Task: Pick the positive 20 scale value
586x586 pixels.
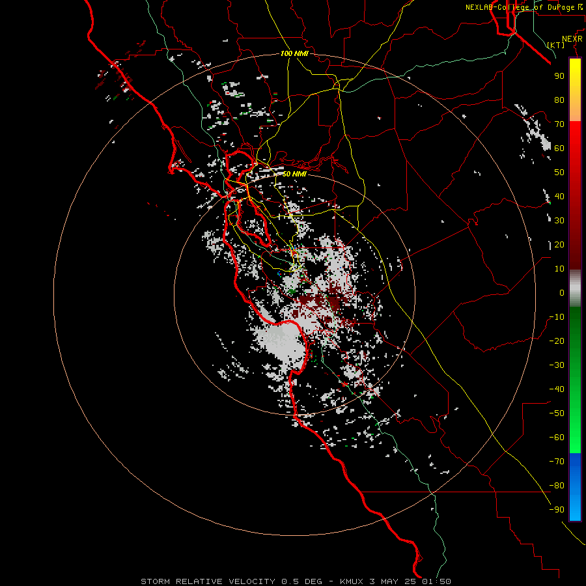Action: click(x=559, y=244)
